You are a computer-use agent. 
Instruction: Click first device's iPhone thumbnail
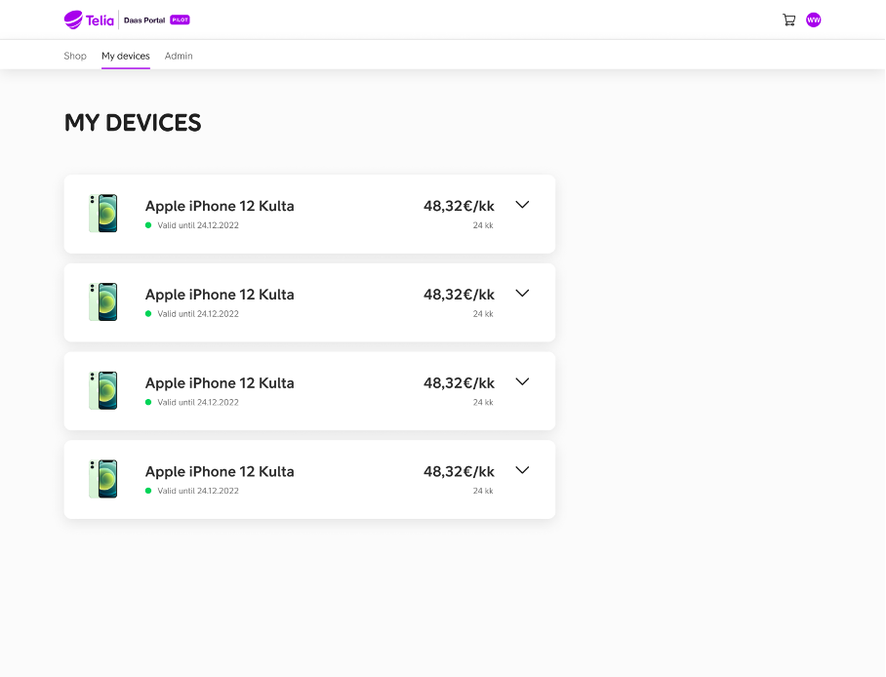tap(103, 214)
